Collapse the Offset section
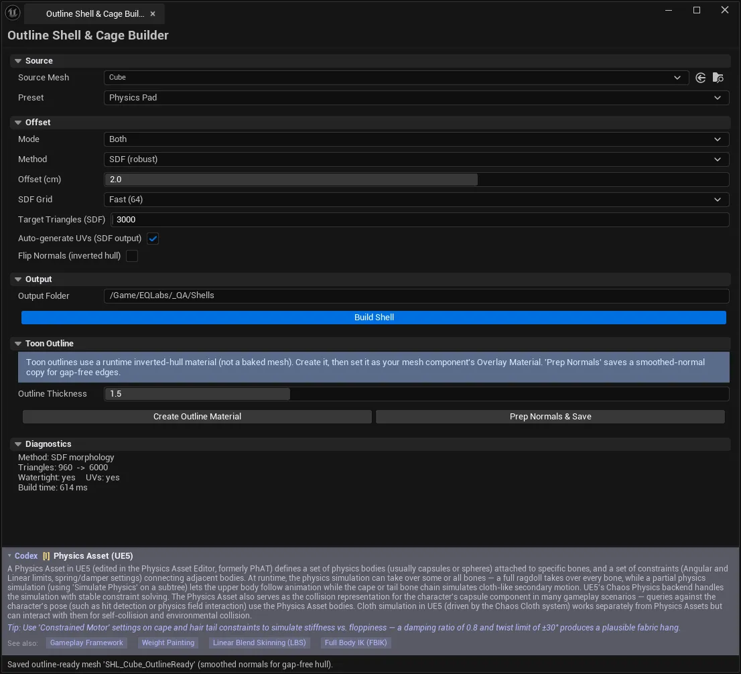This screenshot has height=674, width=741. [x=18, y=123]
